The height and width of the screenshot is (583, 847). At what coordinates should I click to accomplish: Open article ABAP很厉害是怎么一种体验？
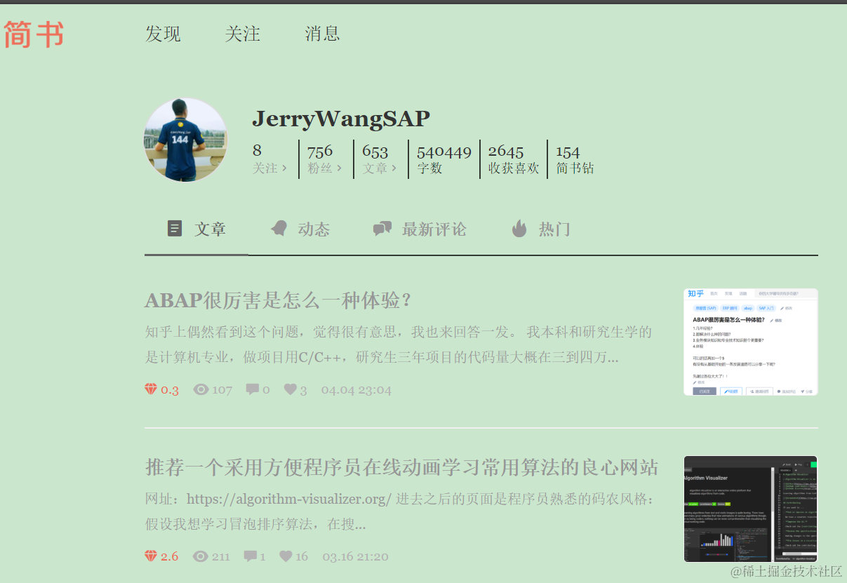pos(278,300)
